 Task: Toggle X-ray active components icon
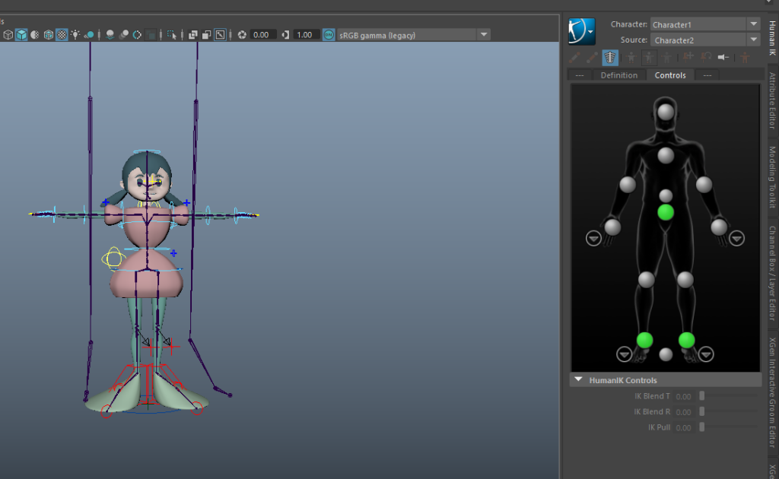(206, 35)
